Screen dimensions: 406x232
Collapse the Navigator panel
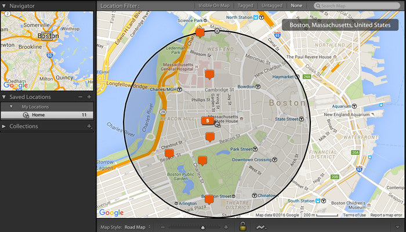(4, 6)
